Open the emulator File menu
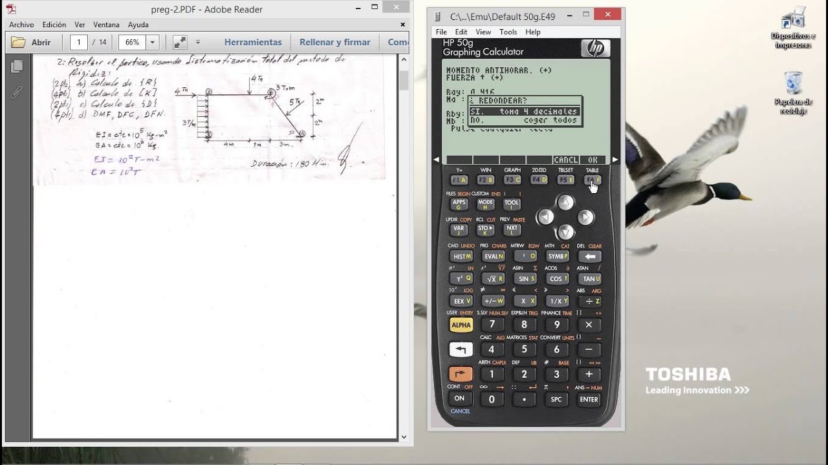 tap(441, 32)
